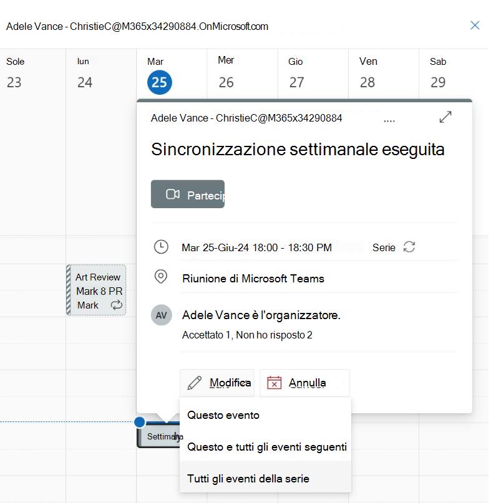The width and height of the screenshot is (496, 503).
Task: Click the Sincronizzazione settimanale eseguita title
Action: 298,149
